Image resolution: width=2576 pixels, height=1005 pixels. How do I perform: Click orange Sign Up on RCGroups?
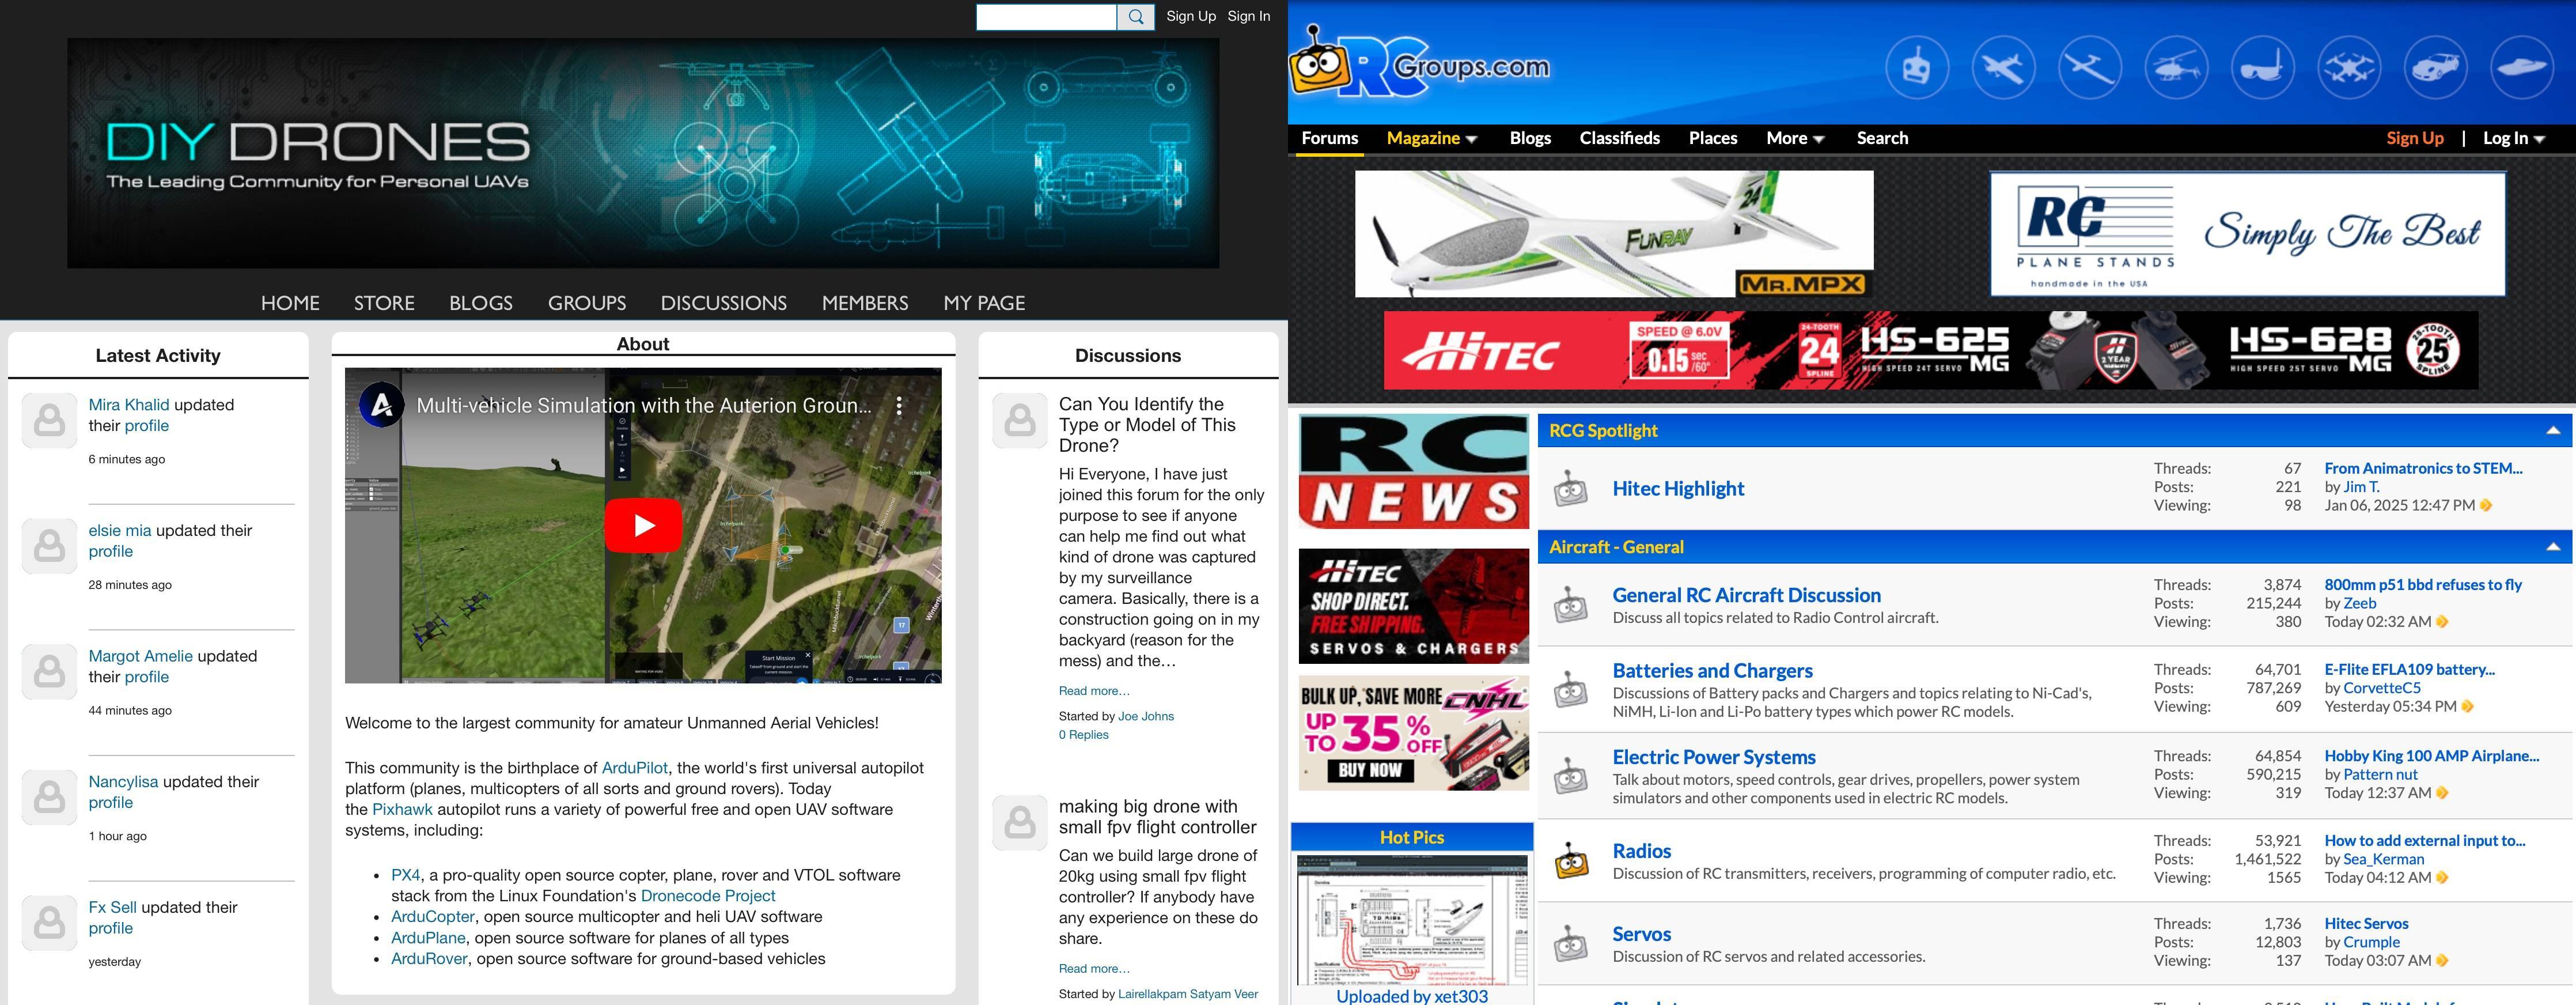click(2415, 138)
